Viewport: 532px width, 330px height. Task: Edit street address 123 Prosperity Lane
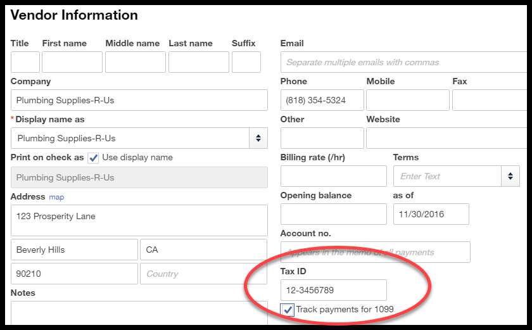coord(139,220)
